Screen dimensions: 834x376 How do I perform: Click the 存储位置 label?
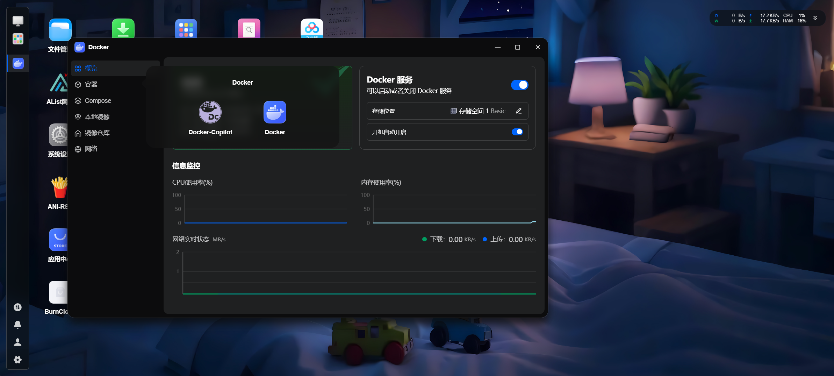click(x=383, y=111)
